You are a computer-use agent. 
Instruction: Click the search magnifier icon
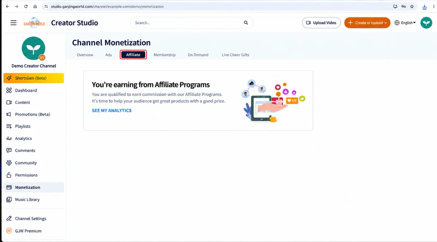point(246,23)
